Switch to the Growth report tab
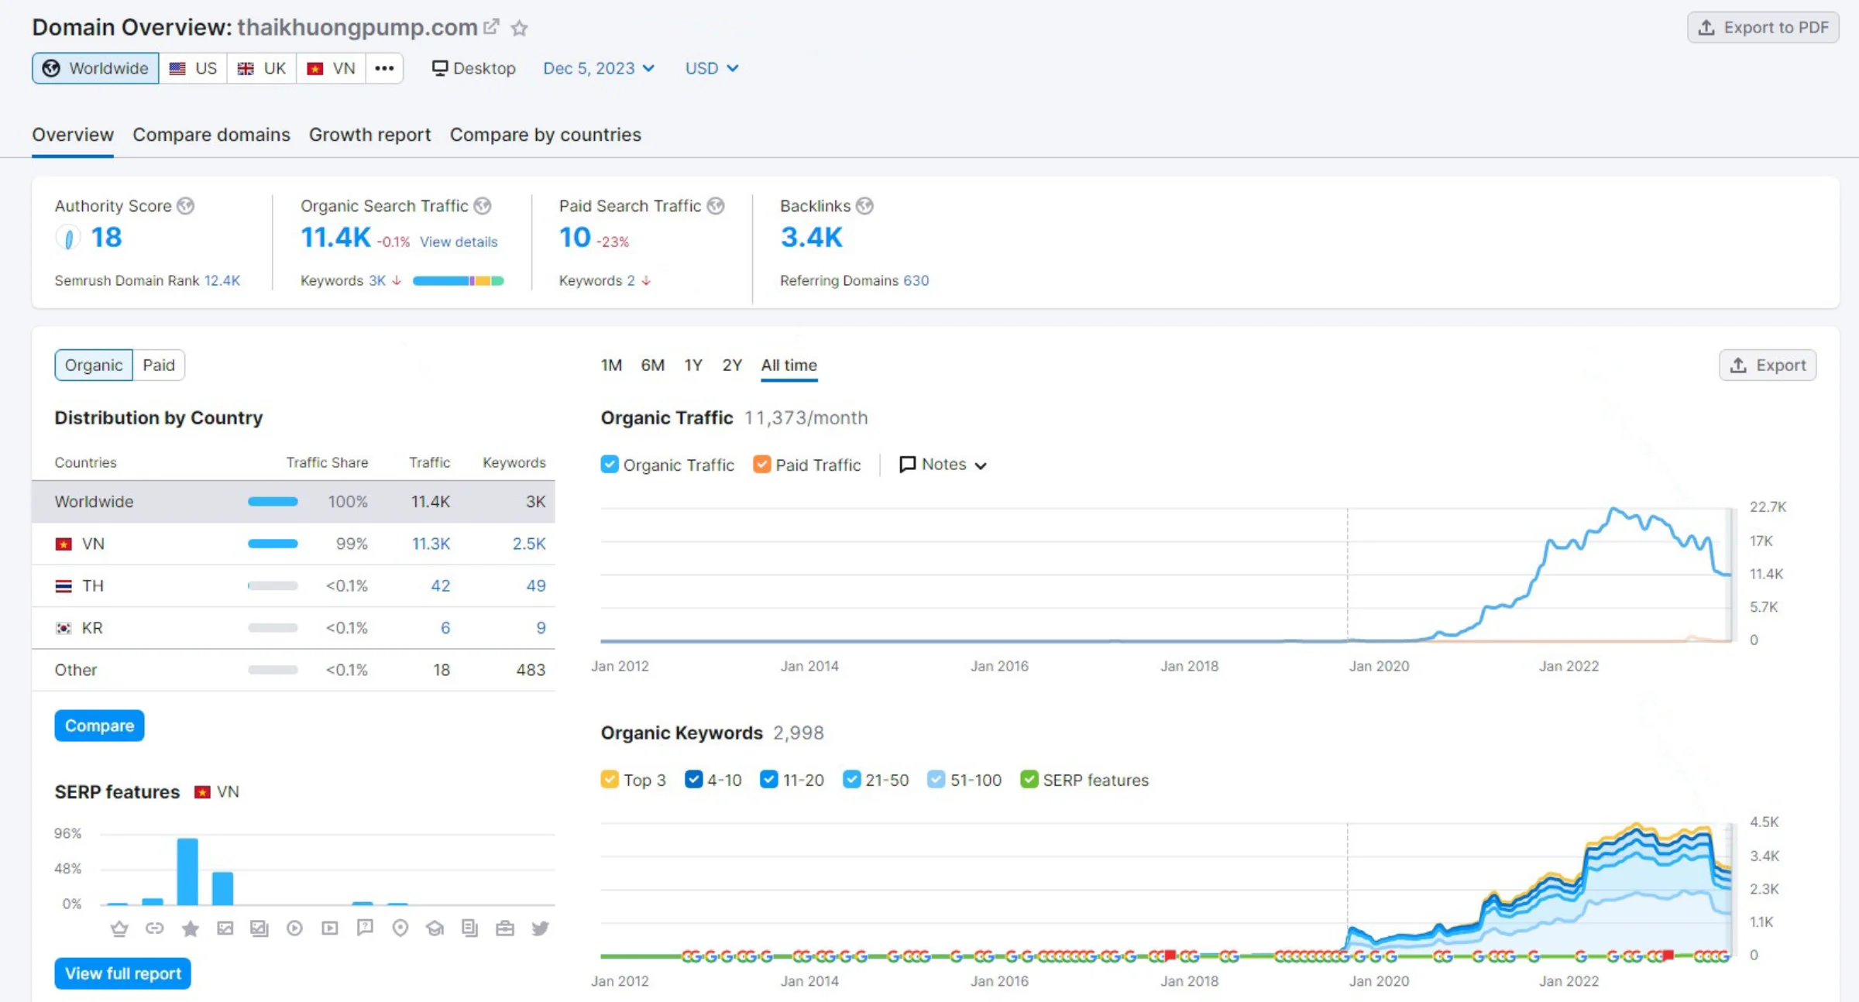 click(369, 135)
